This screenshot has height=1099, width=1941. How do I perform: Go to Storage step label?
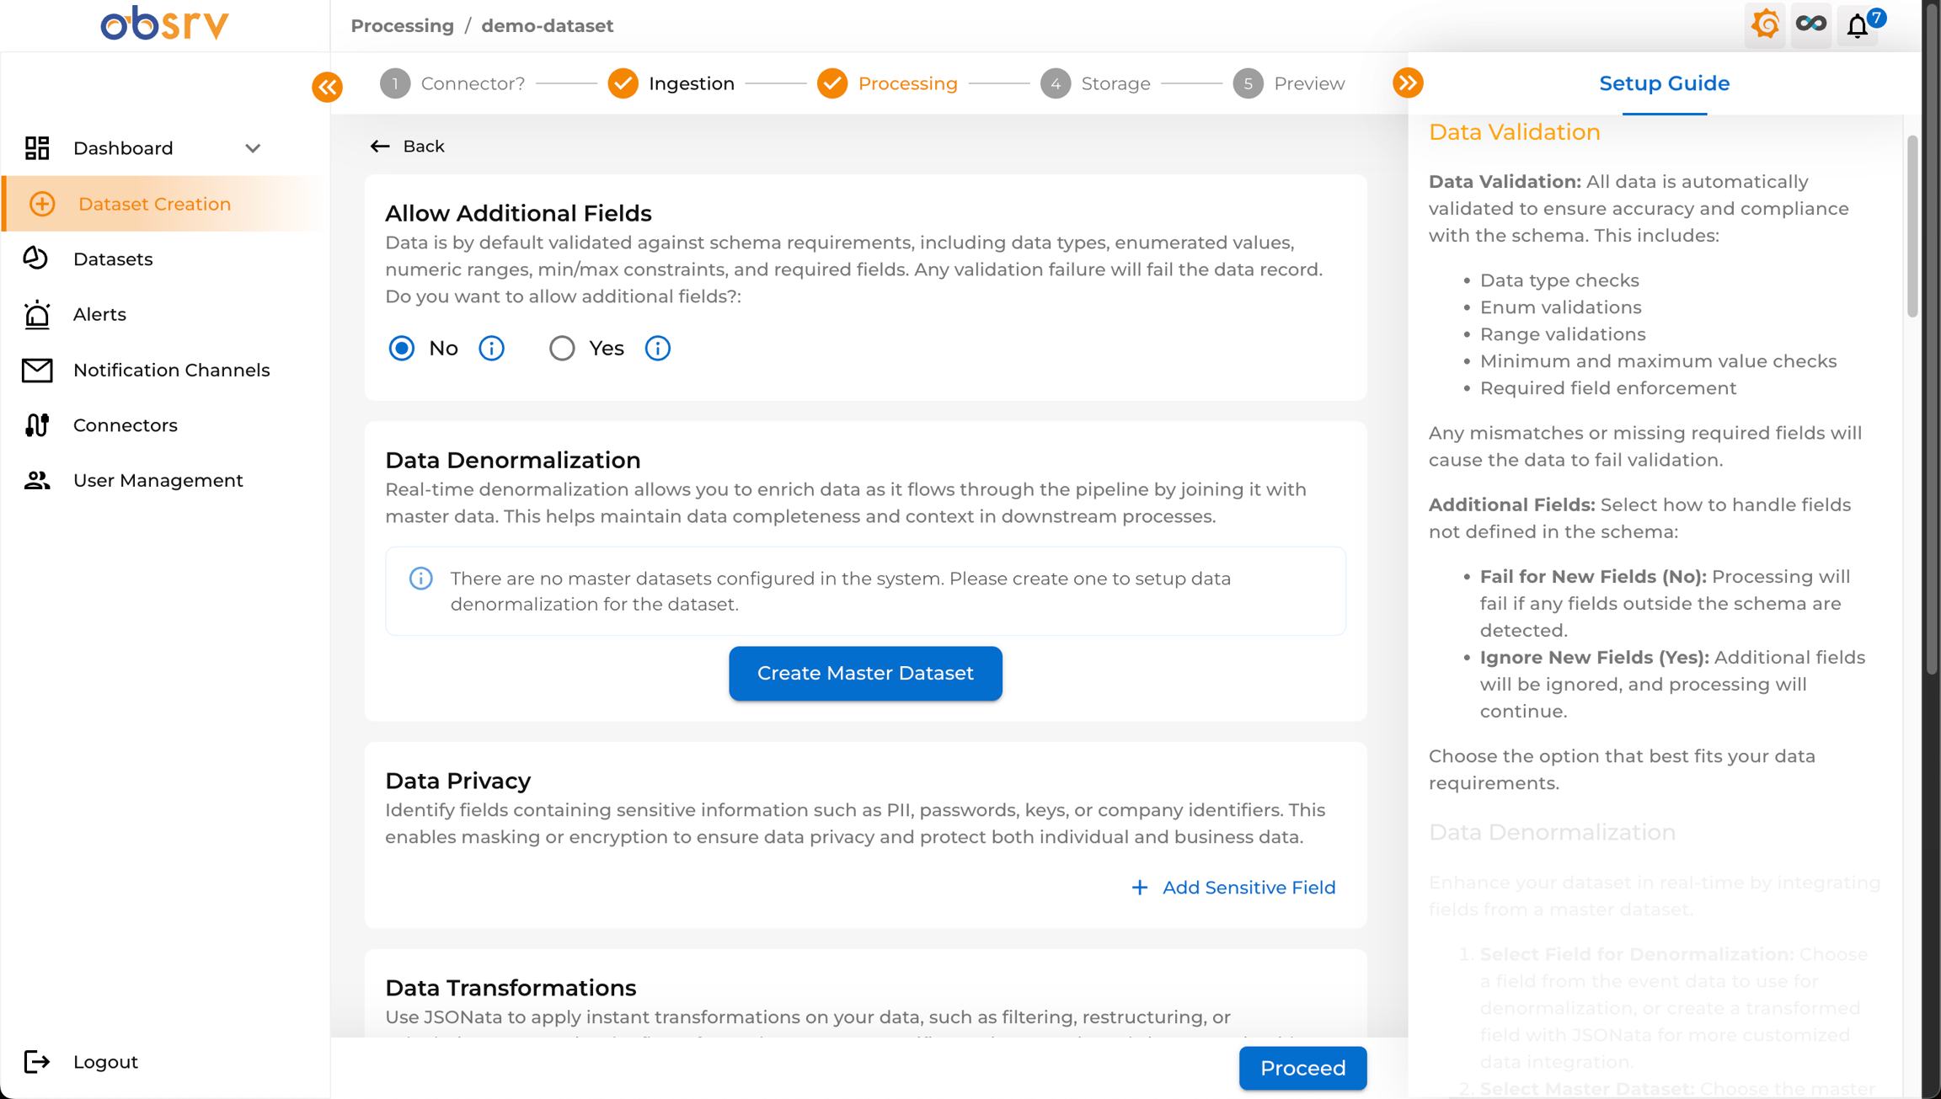coord(1115,83)
